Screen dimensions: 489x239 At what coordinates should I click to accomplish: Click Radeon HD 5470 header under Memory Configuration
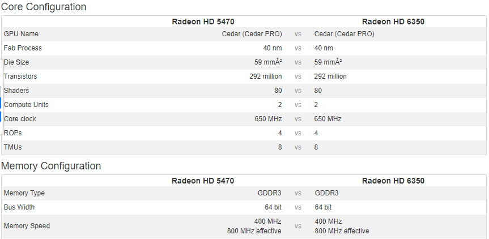click(203, 181)
